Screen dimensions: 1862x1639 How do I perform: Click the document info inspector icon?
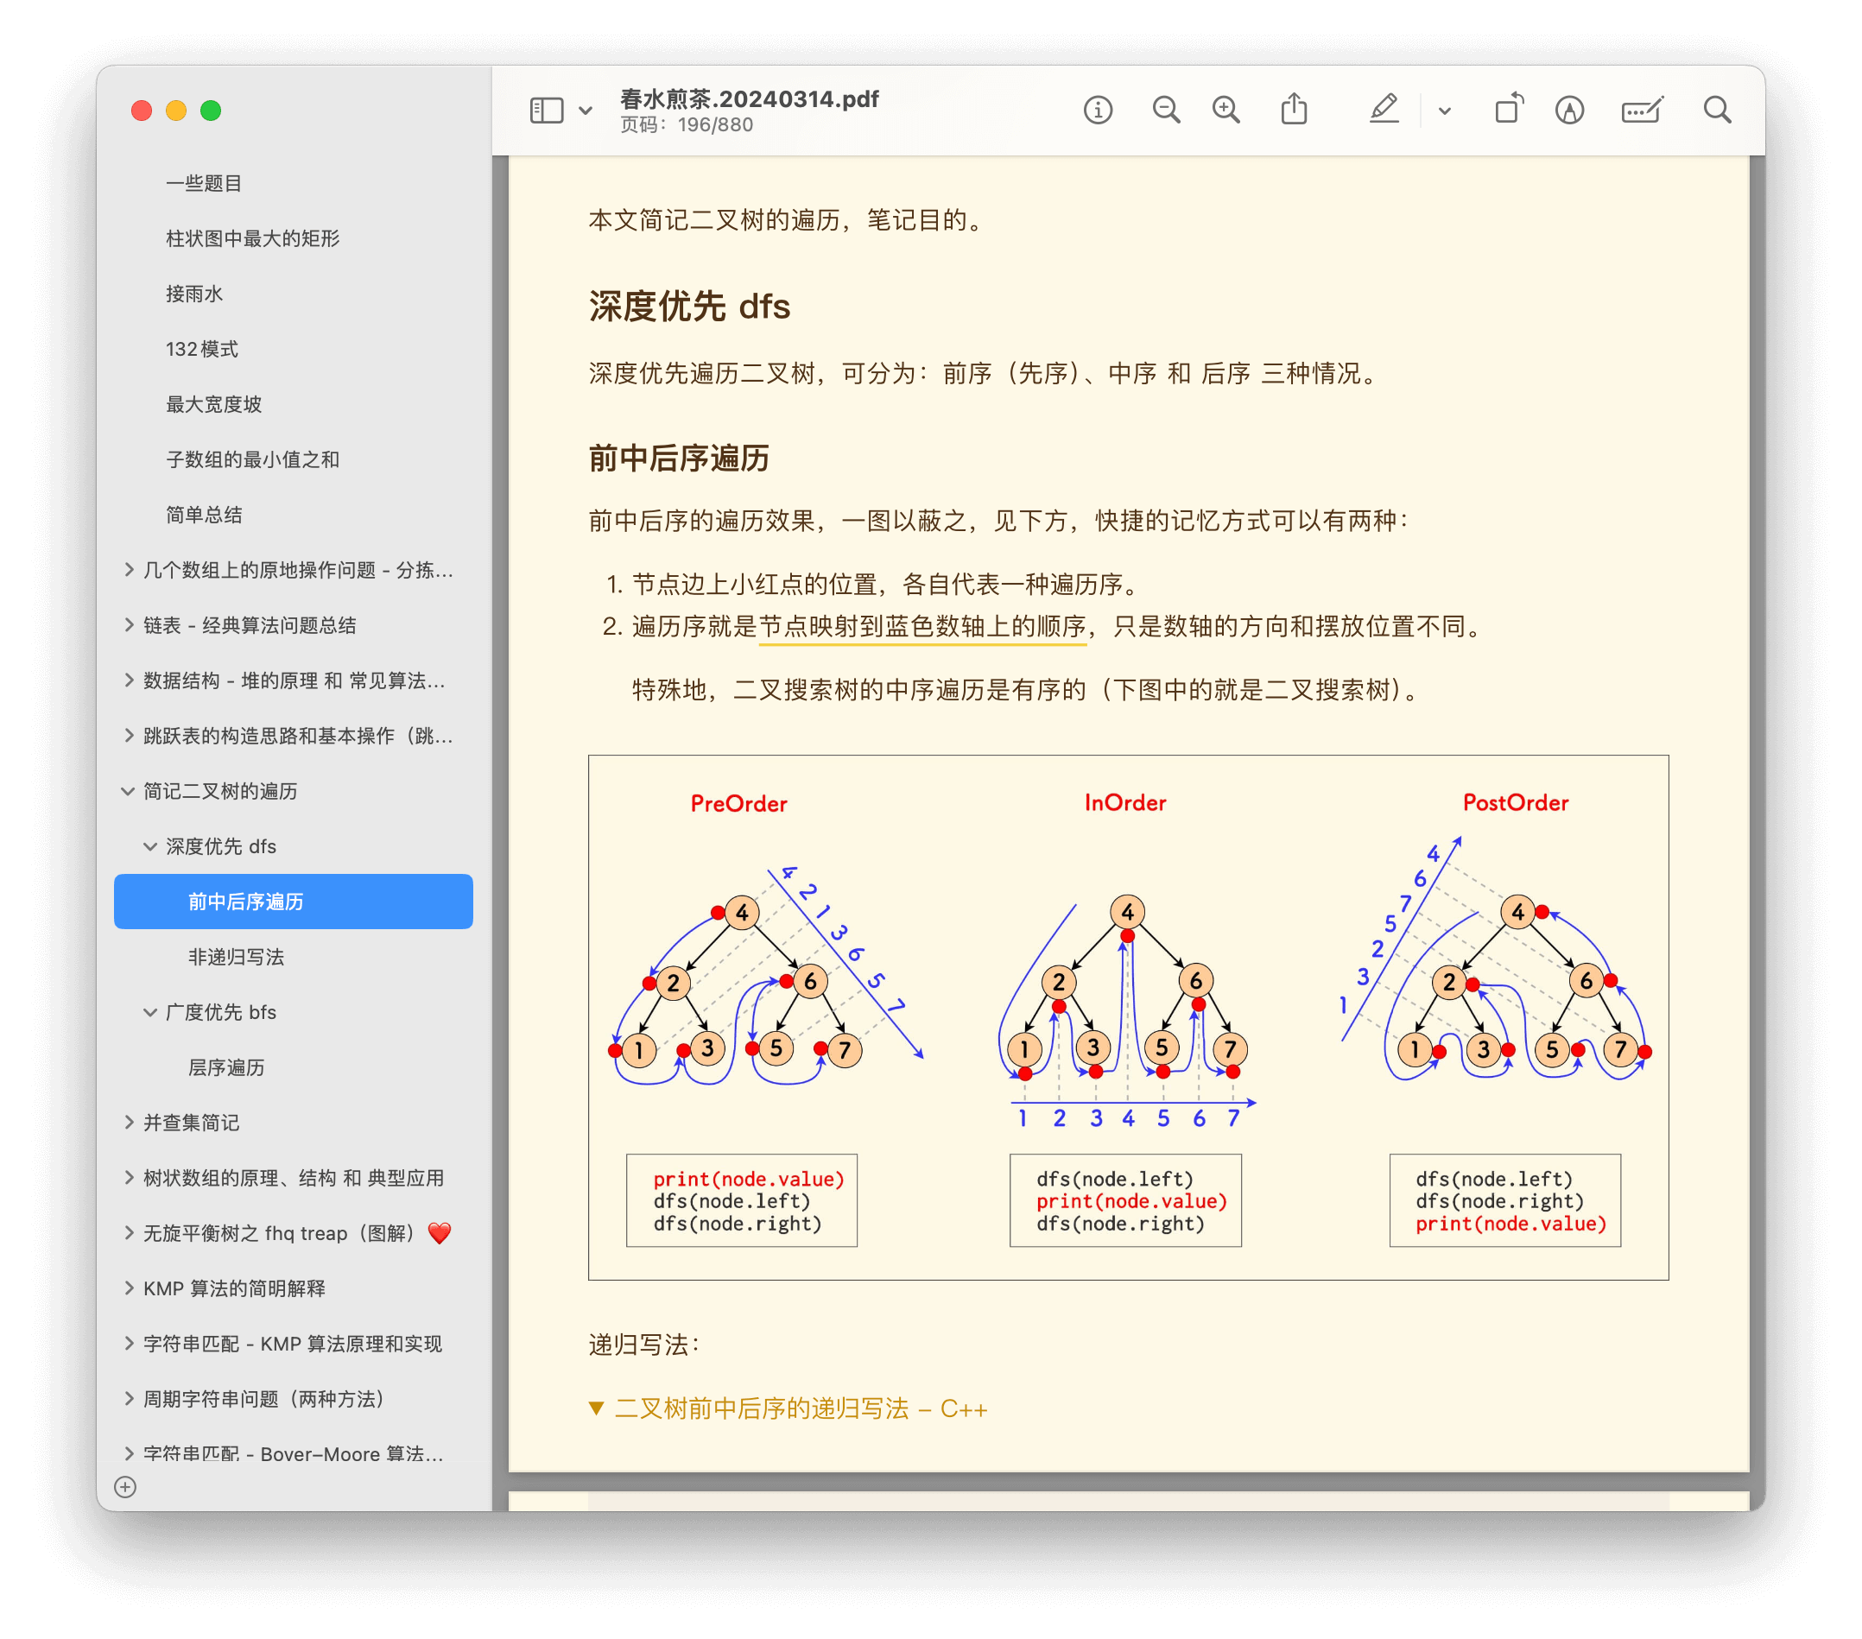pyautogui.click(x=1098, y=111)
